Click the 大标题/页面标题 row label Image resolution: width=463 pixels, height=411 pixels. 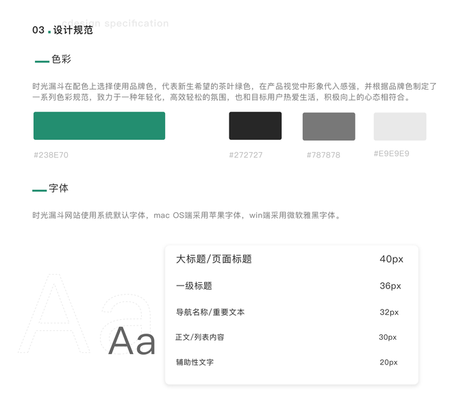tap(214, 259)
